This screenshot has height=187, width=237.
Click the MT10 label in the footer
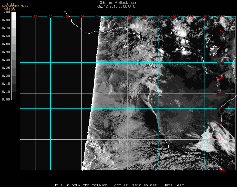[x=58, y=185]
